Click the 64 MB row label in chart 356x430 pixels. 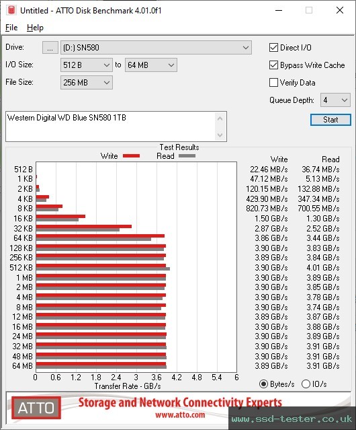pyautogui.click(x=22, y=366)
